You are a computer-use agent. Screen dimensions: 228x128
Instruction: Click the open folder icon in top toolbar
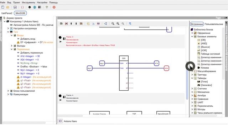coord(8,7)
